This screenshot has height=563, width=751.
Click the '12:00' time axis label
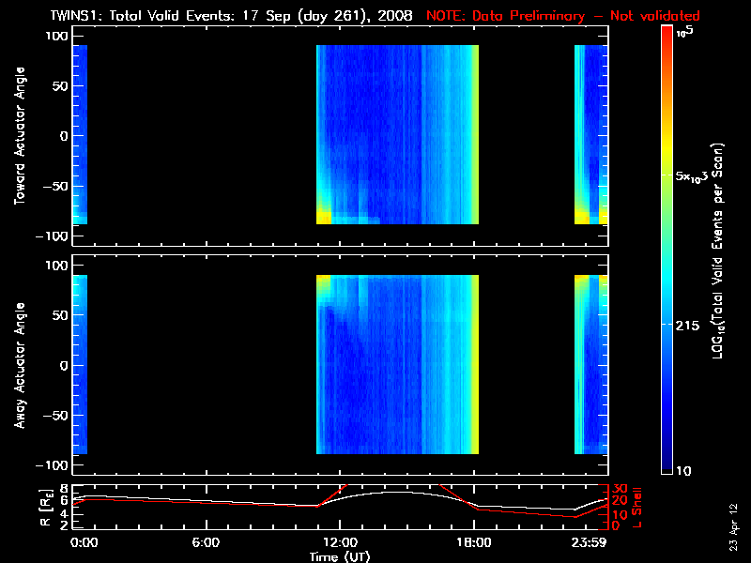tap(341, 542)
